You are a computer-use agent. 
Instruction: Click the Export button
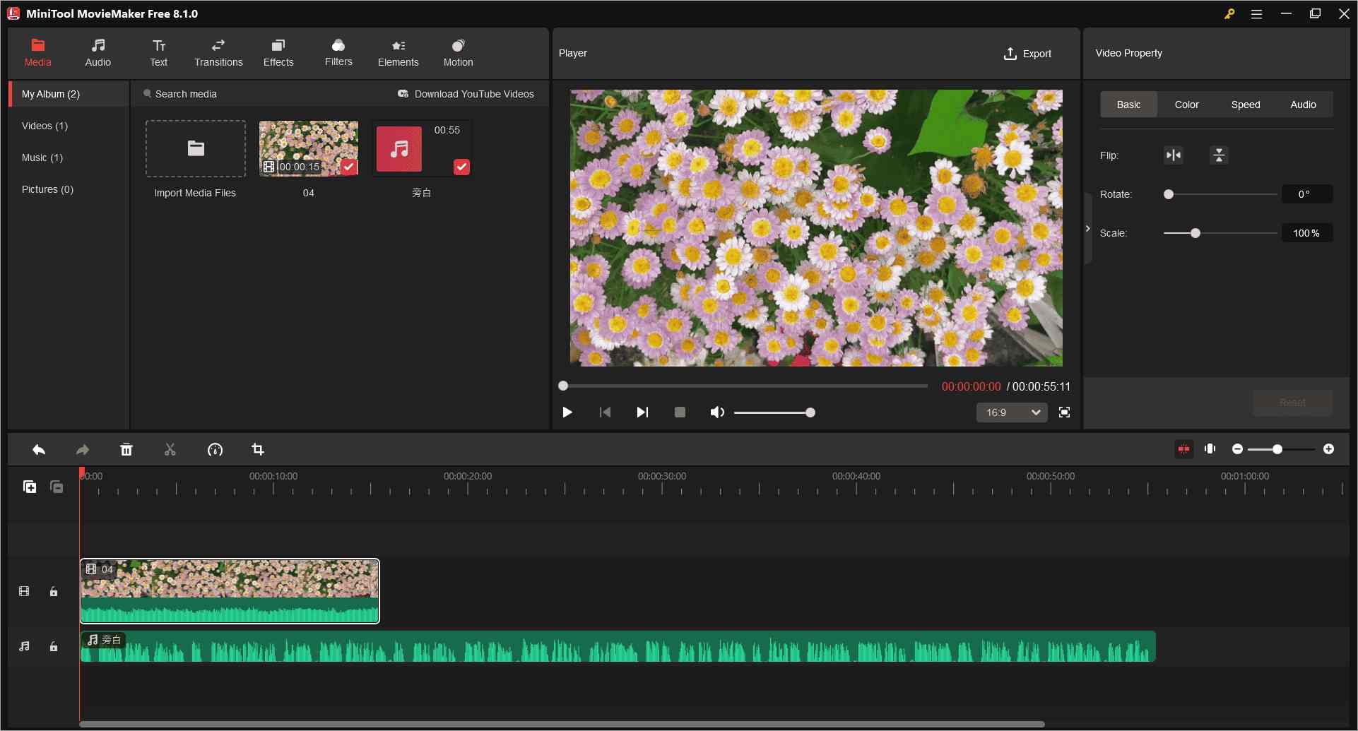point(1027,54)
